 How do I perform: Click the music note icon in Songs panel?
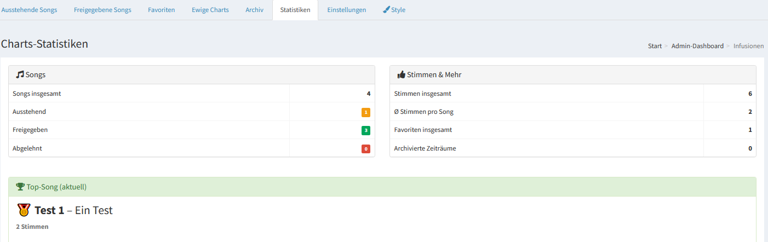tap(20, 74)
